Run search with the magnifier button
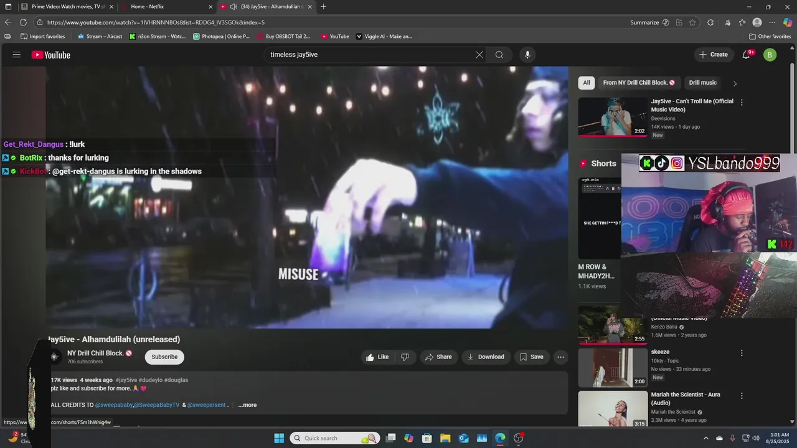 [499, 55]
